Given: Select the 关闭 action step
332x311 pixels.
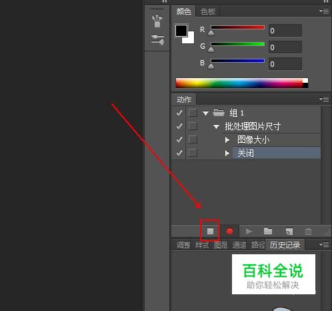Looking at the screenshot, I should click(277, 153).
